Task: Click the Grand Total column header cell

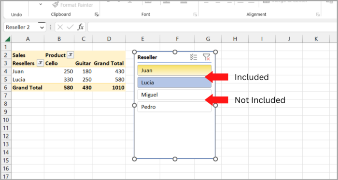Action: (x=109, y=63)
